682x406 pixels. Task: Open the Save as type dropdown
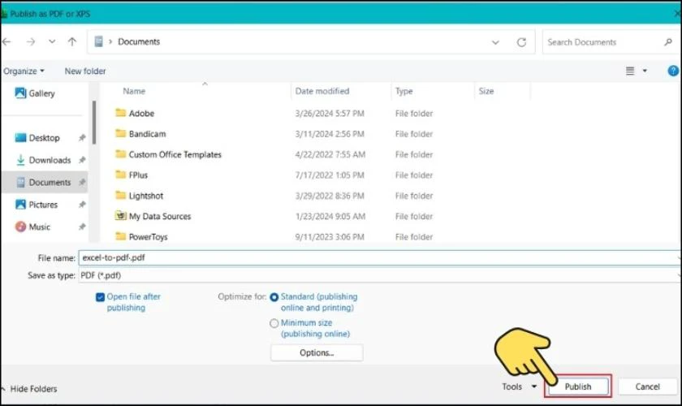(x=378, y=275)
